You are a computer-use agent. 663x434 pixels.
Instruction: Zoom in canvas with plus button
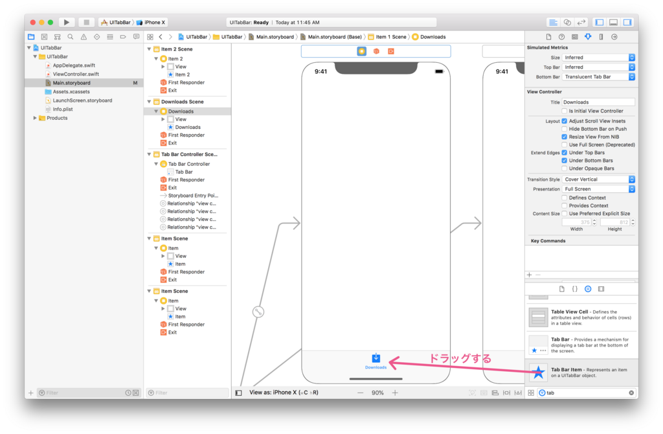pyautogui.click(x=395, y=393)
